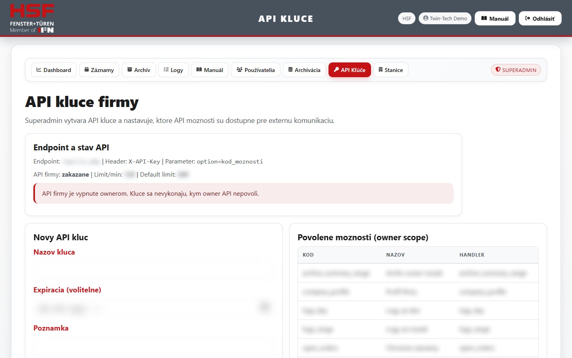Click the 'Expiracia (volitelne)' label
Image resolution: width=572 pixels, height=358 pixels.
(67, 290)
